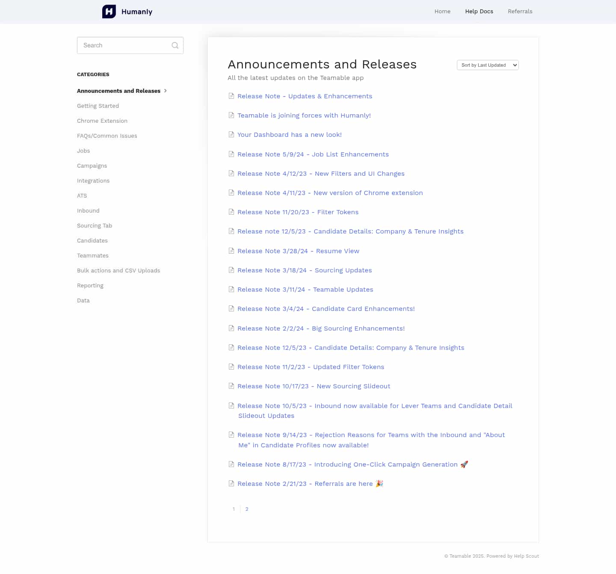Click into the Search input field
Screen dimensions: 616x574
tap(124, 45)
